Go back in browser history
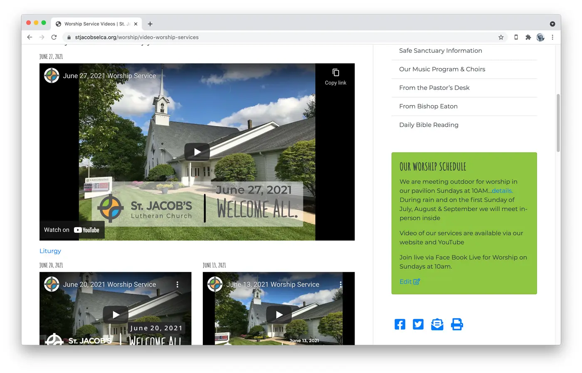582x373 pixels. [x=30, y=37]
